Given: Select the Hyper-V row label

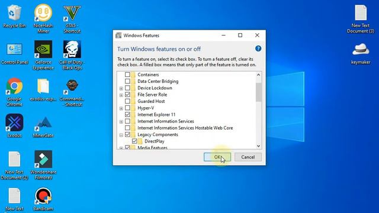Looking at the screenshot, I should (146, 108).
